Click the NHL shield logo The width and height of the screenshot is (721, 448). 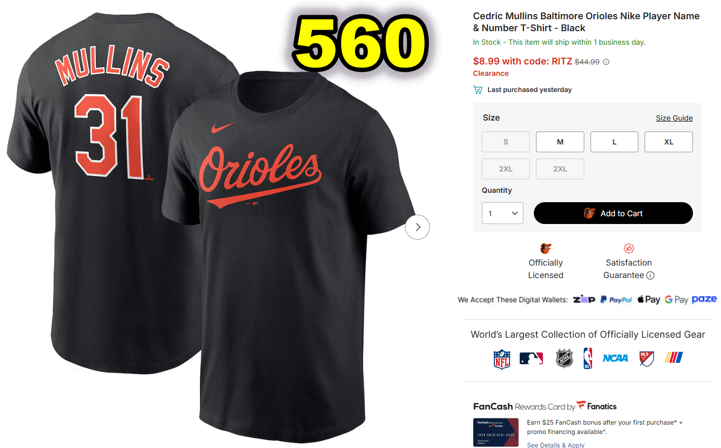pos(564,359)
